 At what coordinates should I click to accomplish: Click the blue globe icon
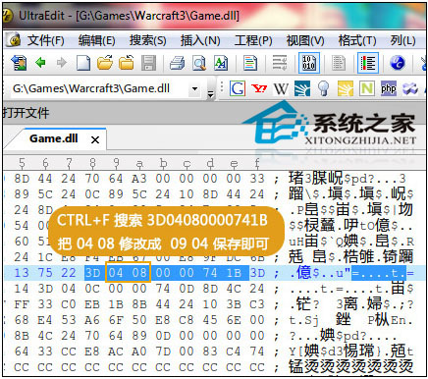tap(398, 63)
